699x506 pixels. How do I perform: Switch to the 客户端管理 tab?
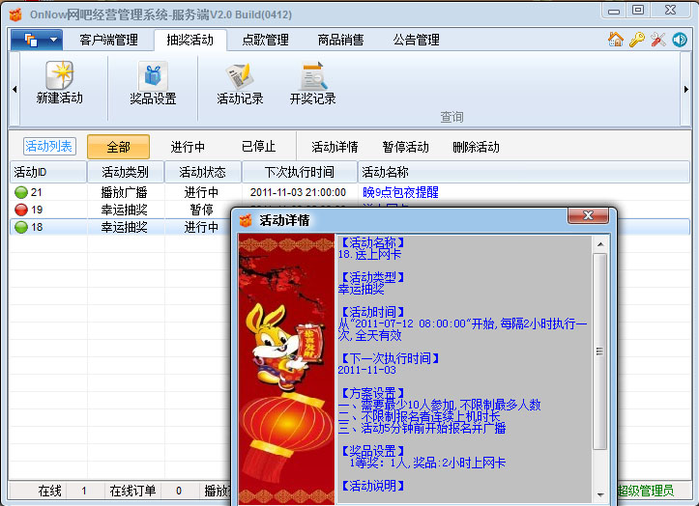pyautogui.click(x=108, y=40)
